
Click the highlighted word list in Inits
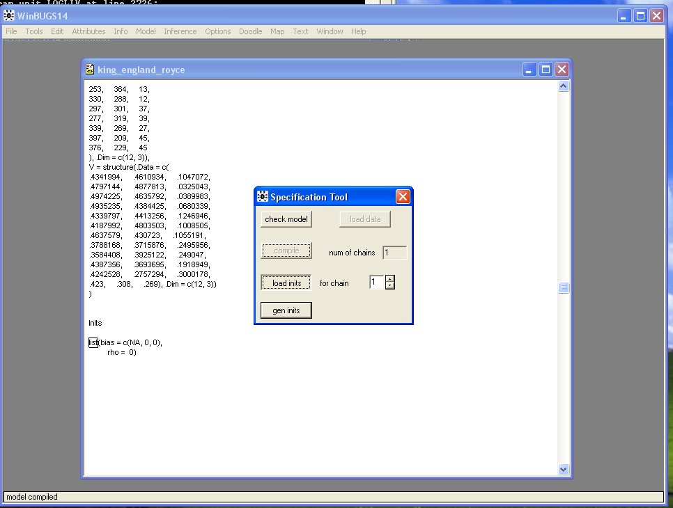click(93, 342)
